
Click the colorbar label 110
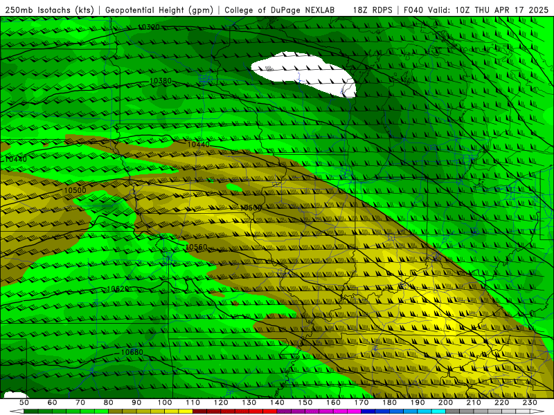(x=193, y=403)
